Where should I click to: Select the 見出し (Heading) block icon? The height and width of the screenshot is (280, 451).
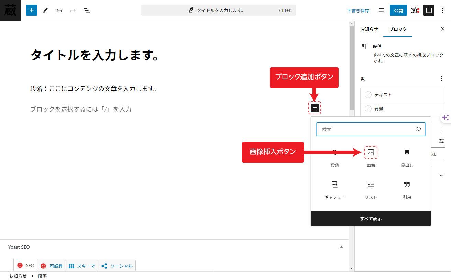(x=407, y=152)
